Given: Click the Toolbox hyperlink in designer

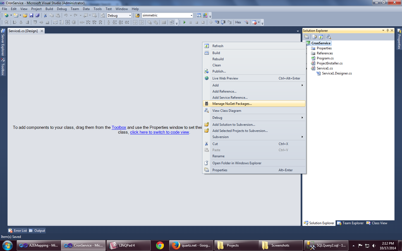Looking at the screenshot, I should (119, 127).
